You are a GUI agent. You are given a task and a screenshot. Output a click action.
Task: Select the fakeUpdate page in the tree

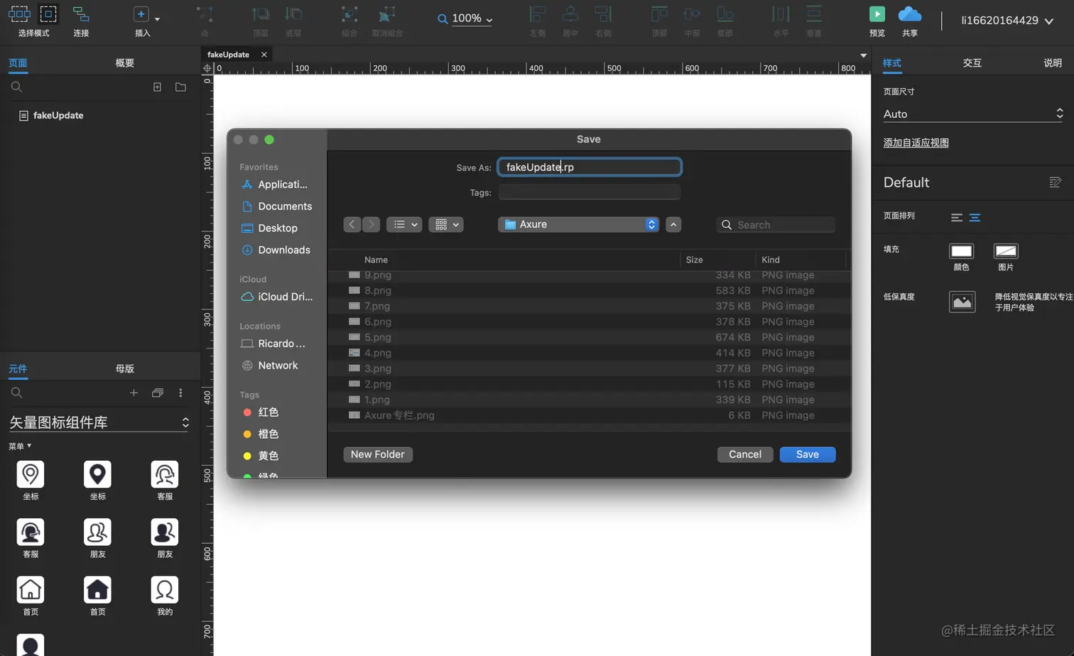tap(51, 115)
